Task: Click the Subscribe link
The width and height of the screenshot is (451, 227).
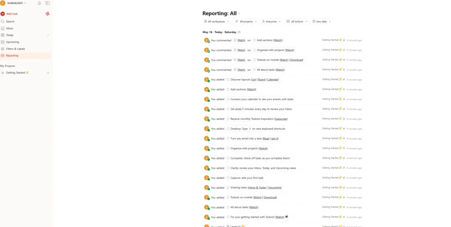Action: pos(281,119)
